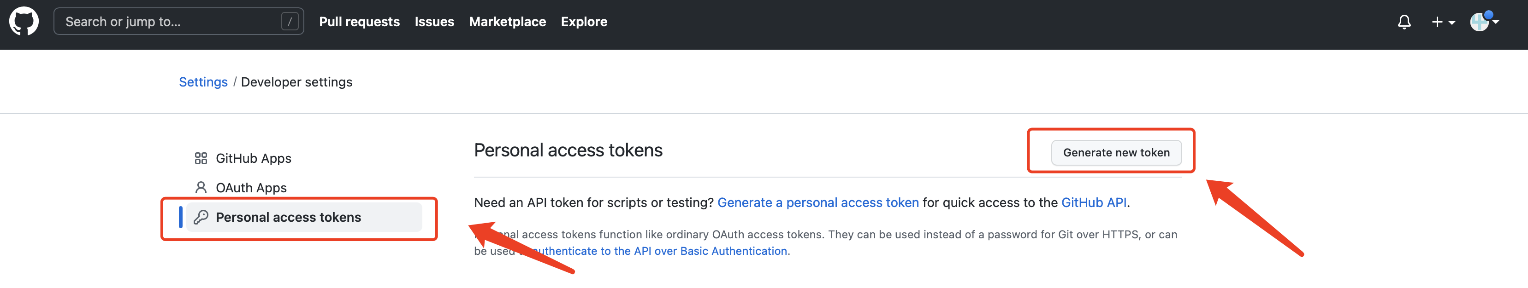The image size is (1528, 288).
Task: Click the GitHub Apps grid icon
Action: click(x=201, y=158)
